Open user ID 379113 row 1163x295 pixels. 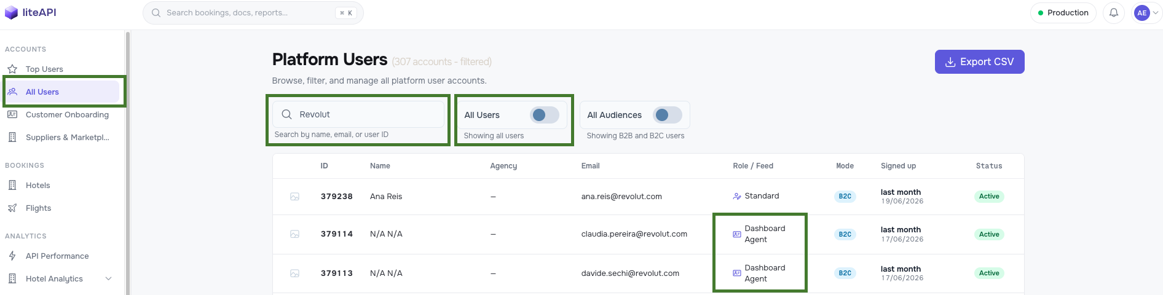tap(648, 273)
